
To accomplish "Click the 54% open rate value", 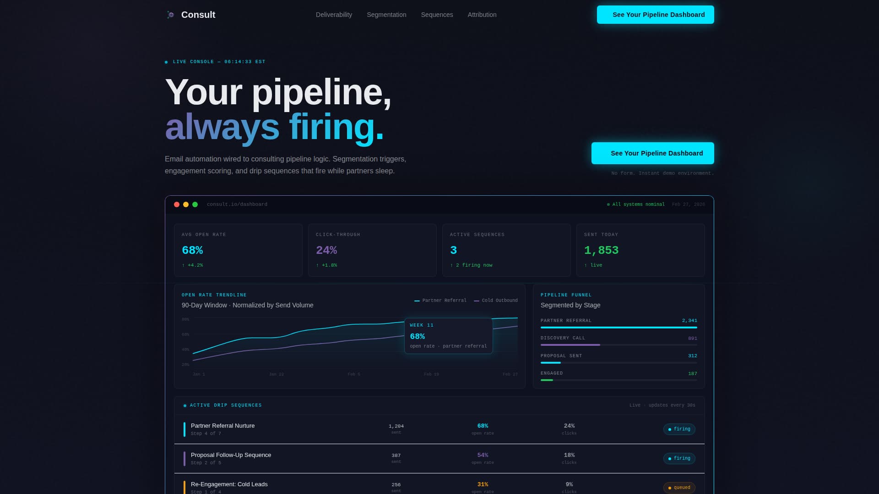I will point(483,455).
